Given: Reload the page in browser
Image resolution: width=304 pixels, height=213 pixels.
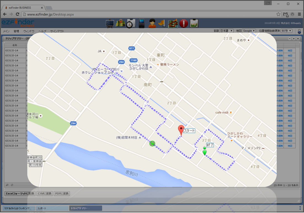Looking at the screenshot, I should click(17, 14).
